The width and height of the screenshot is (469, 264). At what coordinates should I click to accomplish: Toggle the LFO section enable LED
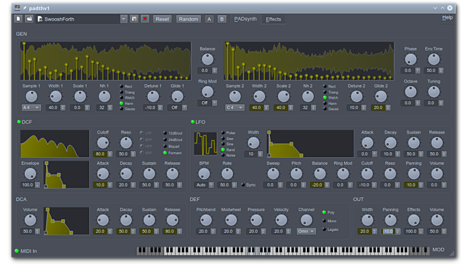(x=193, y=122)
